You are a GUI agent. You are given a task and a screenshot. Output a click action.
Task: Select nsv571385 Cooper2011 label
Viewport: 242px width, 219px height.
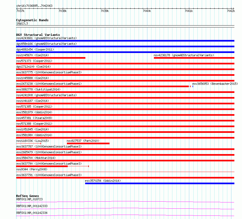click(34, 107)
